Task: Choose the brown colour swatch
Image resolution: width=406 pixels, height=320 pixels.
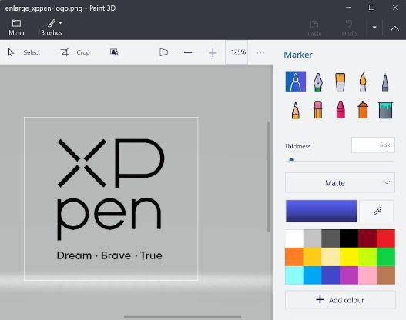Action: click(386, 275)
